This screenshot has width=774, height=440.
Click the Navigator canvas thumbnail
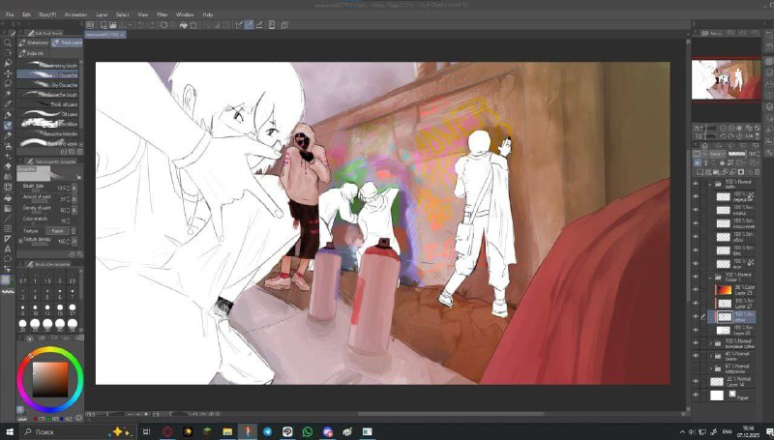point(726,79)
